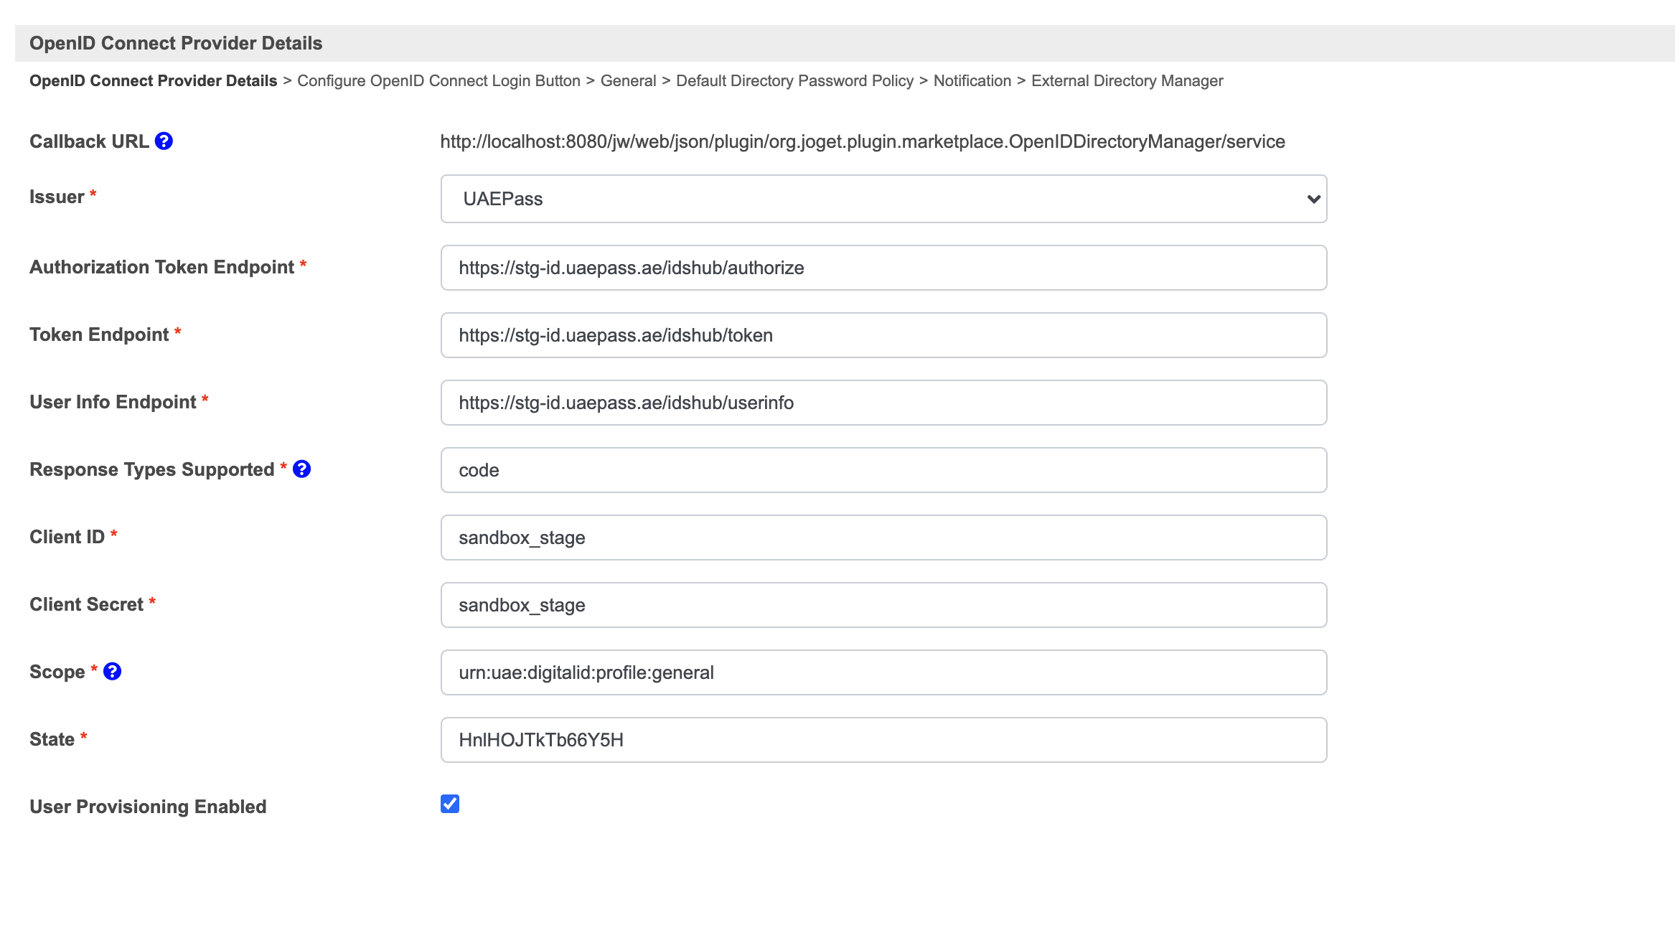The width and height of the screenshot is (1675, 943).
Task: Focus the State input field
Action: pos(883,740)
